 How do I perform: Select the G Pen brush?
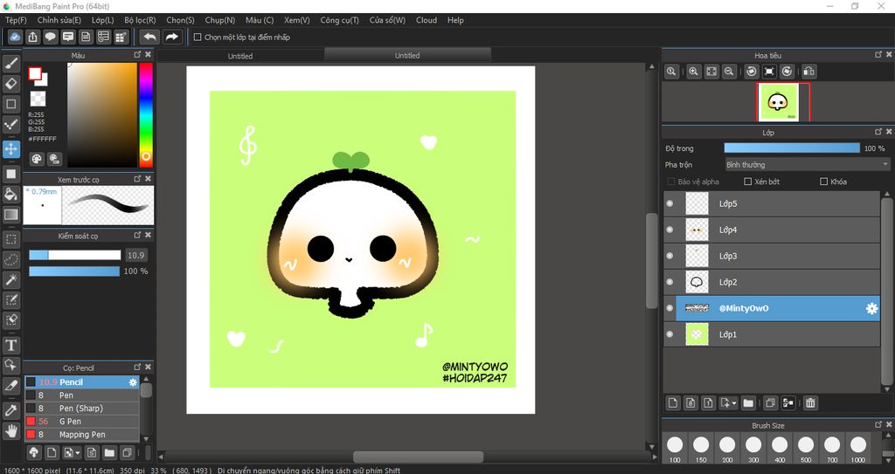pos(81,422)
